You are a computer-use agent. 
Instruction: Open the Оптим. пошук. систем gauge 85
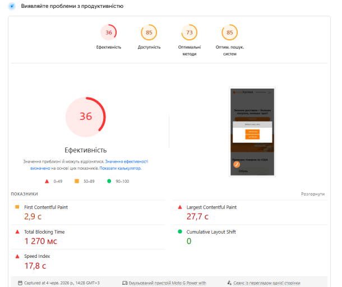230,33
